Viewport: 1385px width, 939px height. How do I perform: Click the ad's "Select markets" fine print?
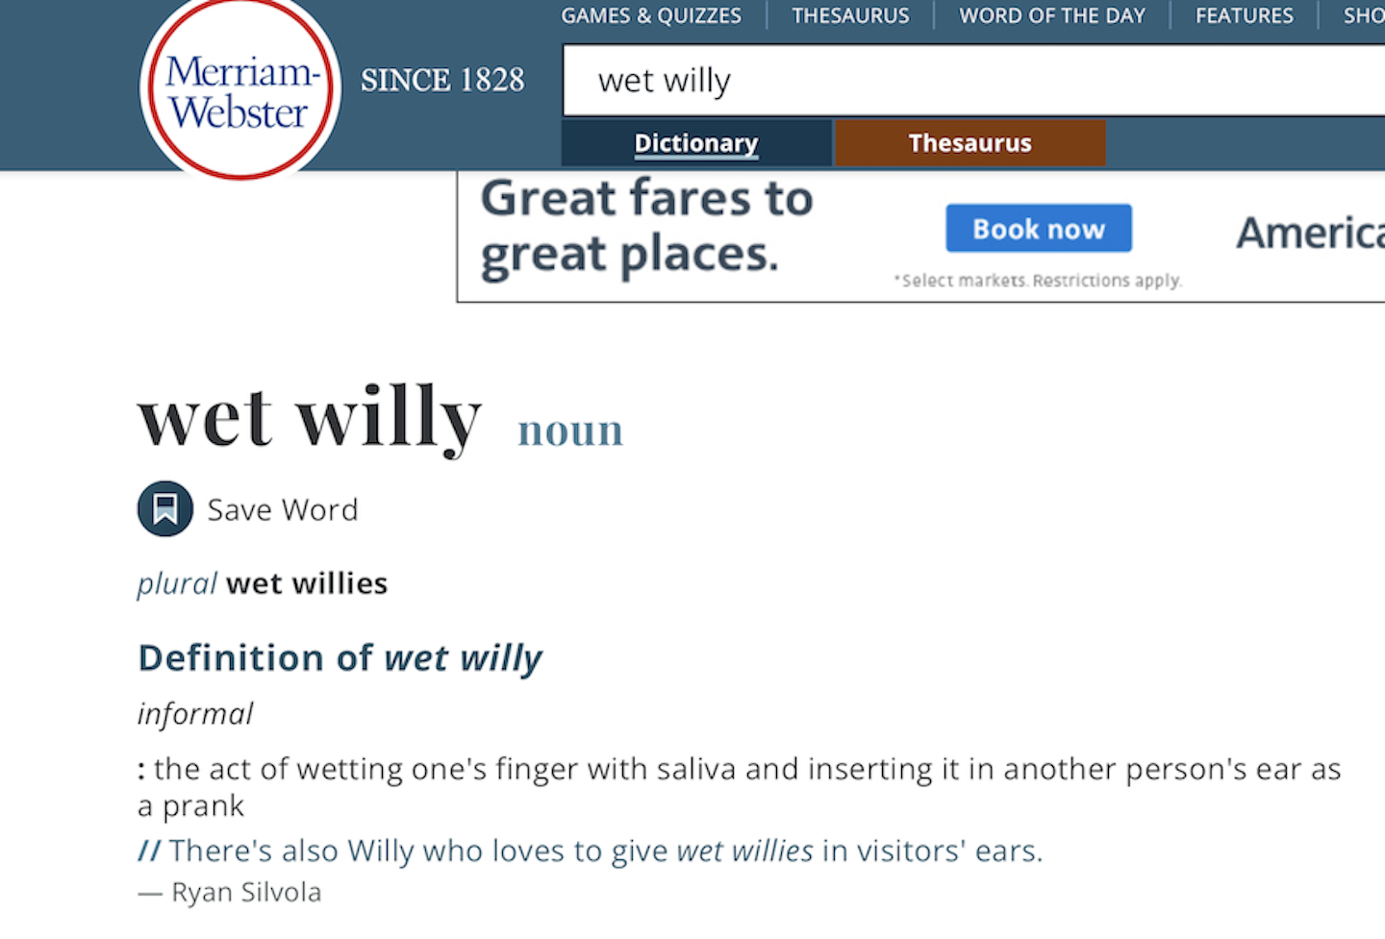1038,281
